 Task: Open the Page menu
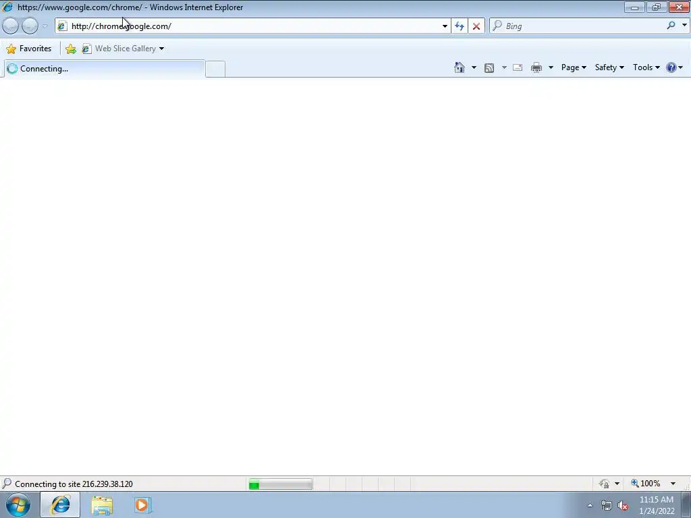pyautogui.click(x=574, y=67)
